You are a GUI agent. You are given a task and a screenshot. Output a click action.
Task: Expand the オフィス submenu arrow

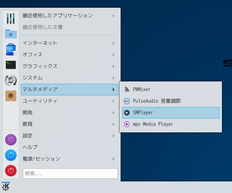click(x=113, y=55)
